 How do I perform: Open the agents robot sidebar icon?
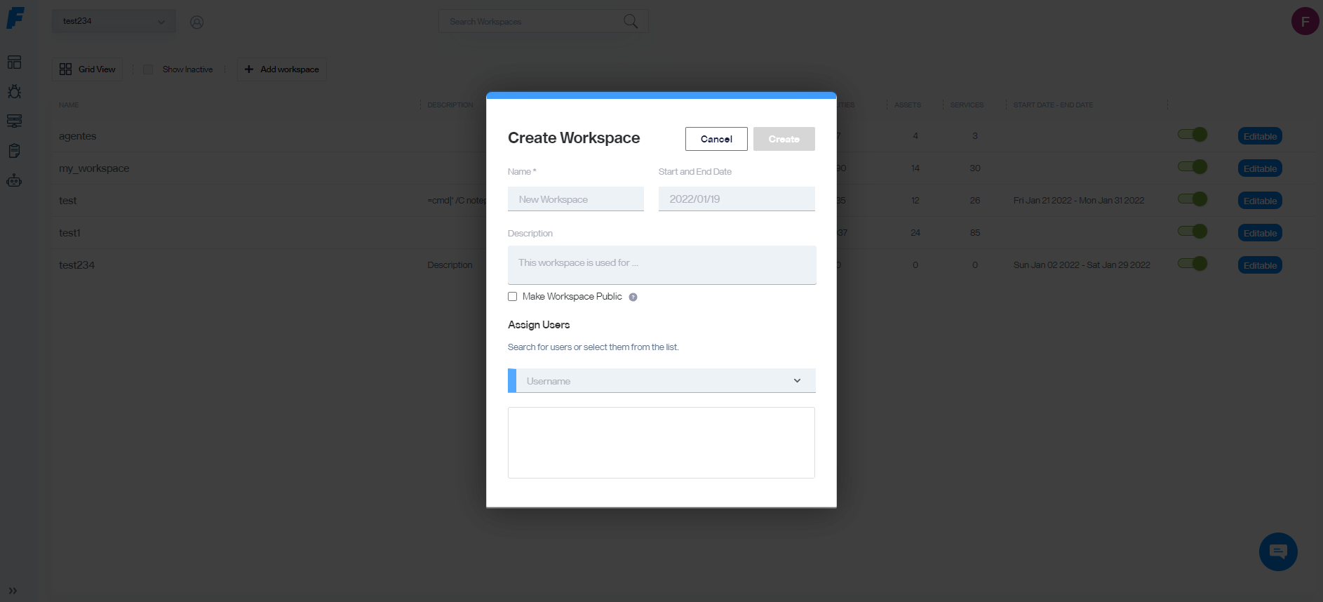[x=14, y=180]
